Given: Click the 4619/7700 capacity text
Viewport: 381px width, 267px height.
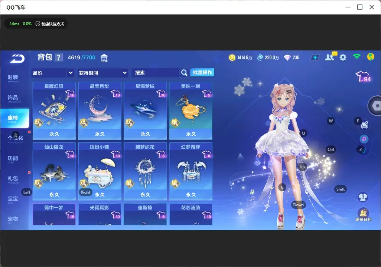Looking at the screenshot, I should tap(82, 57).
